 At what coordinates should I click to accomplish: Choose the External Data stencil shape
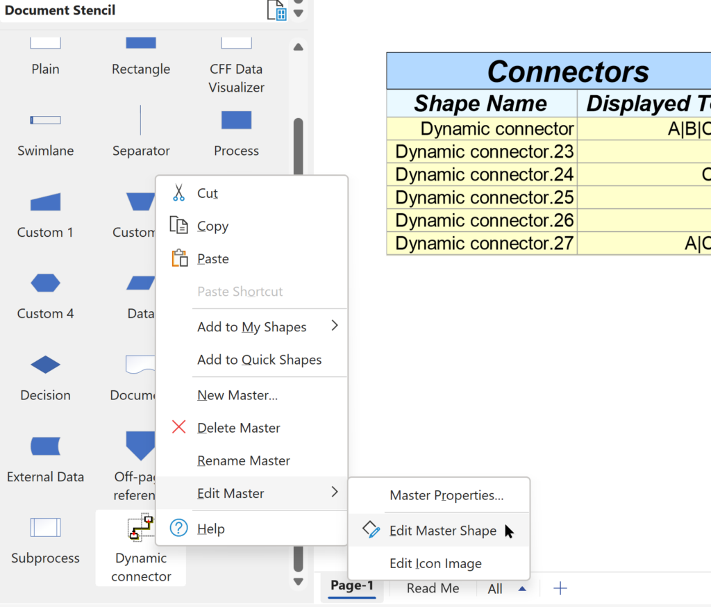coord(44,447)
